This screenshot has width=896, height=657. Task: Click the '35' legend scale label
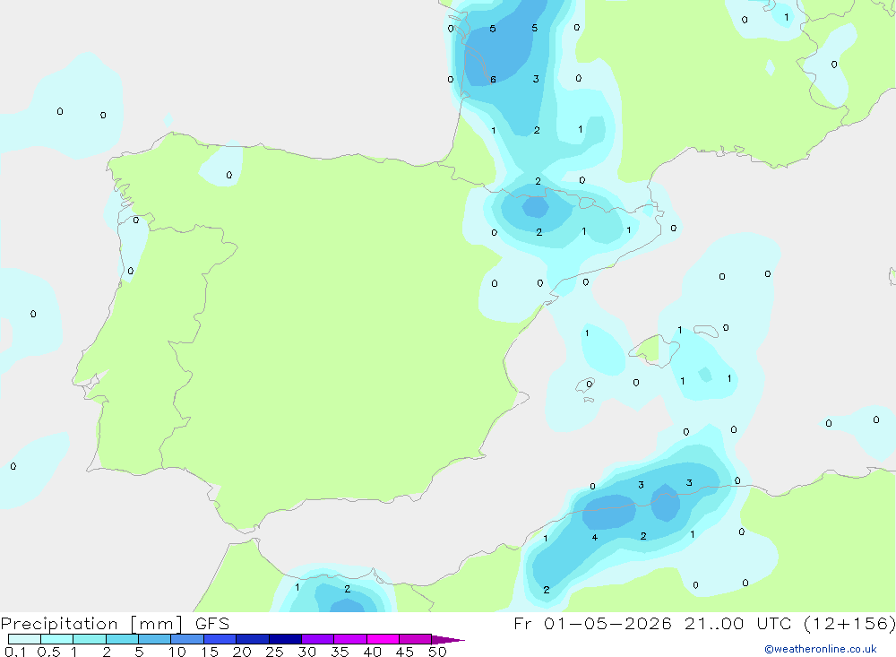pyautogui.click(x=340, y=652)
